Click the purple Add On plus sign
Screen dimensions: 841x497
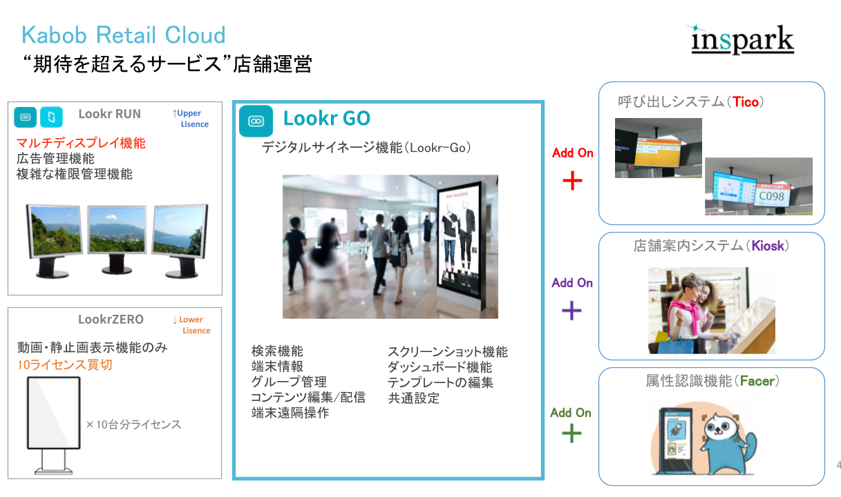click(571, 311)
